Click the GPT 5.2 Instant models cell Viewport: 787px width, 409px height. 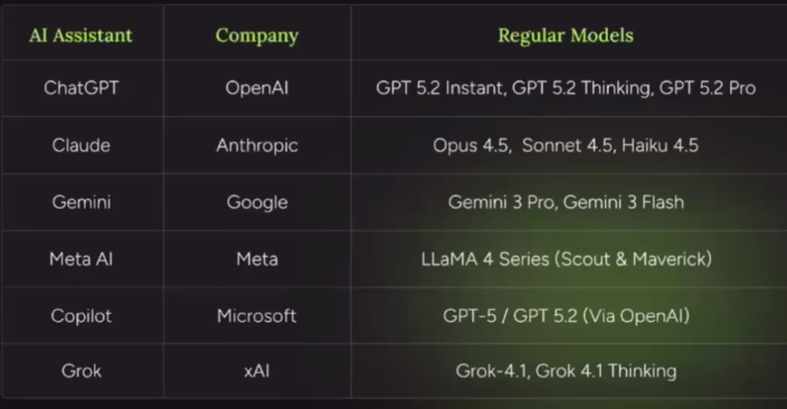click(566, 88)
